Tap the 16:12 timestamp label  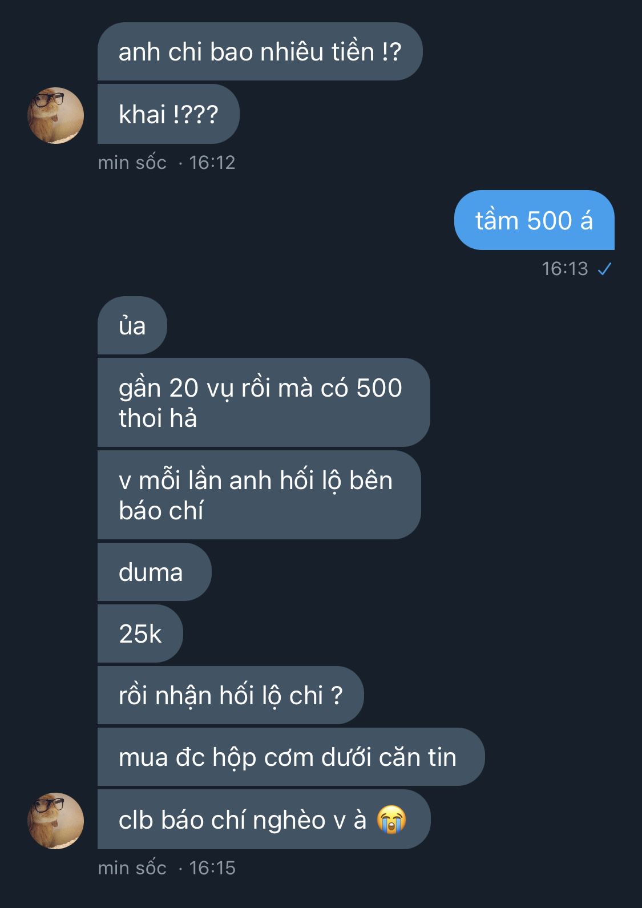tap(212, 163)
